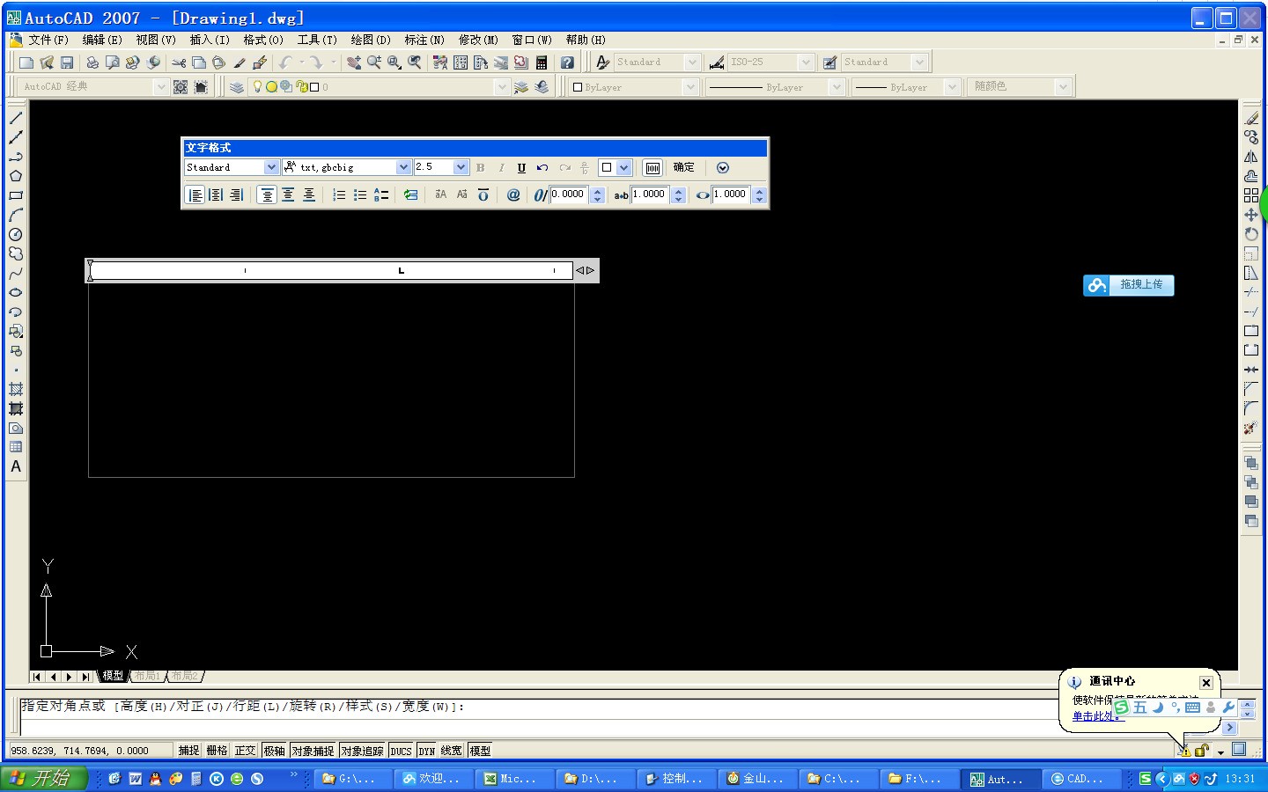
Task: Open the 文件(F) menu
Action: pos(48,40)
